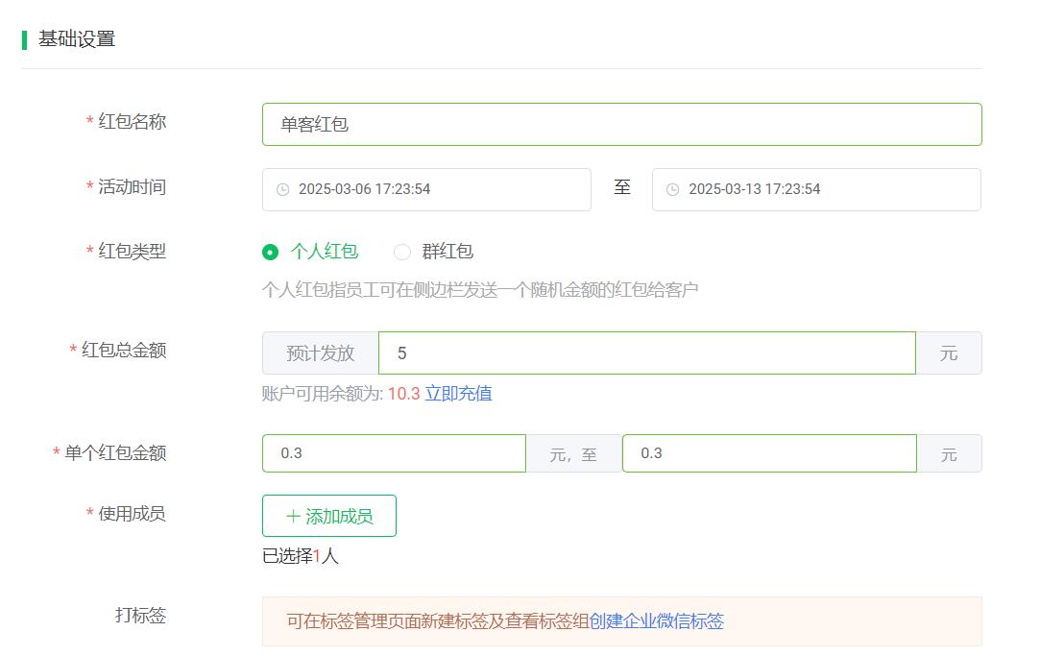Click the minimum single 红包 amount field
Screen dimensions: 1040x656
pyautogui.click(x=394, y=453)
